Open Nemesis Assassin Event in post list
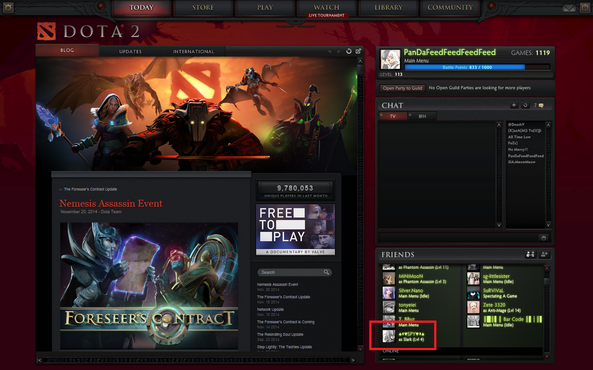Image resolution: width=593 pixels, height=370 pixels. (x=278, y=284)
